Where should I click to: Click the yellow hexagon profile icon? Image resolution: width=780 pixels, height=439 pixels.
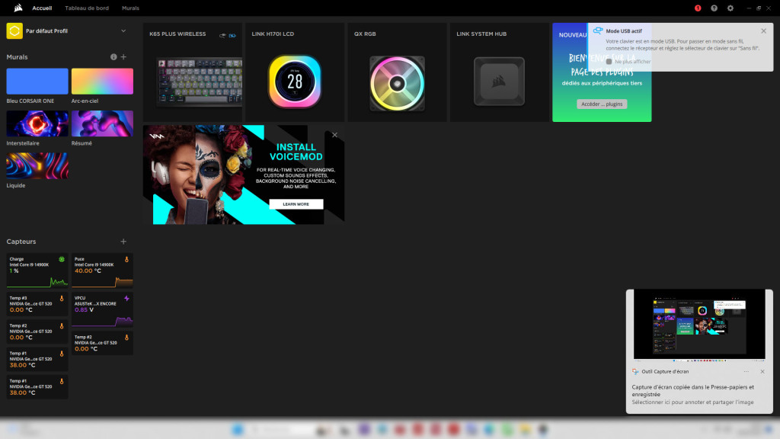tap(14, 30)
